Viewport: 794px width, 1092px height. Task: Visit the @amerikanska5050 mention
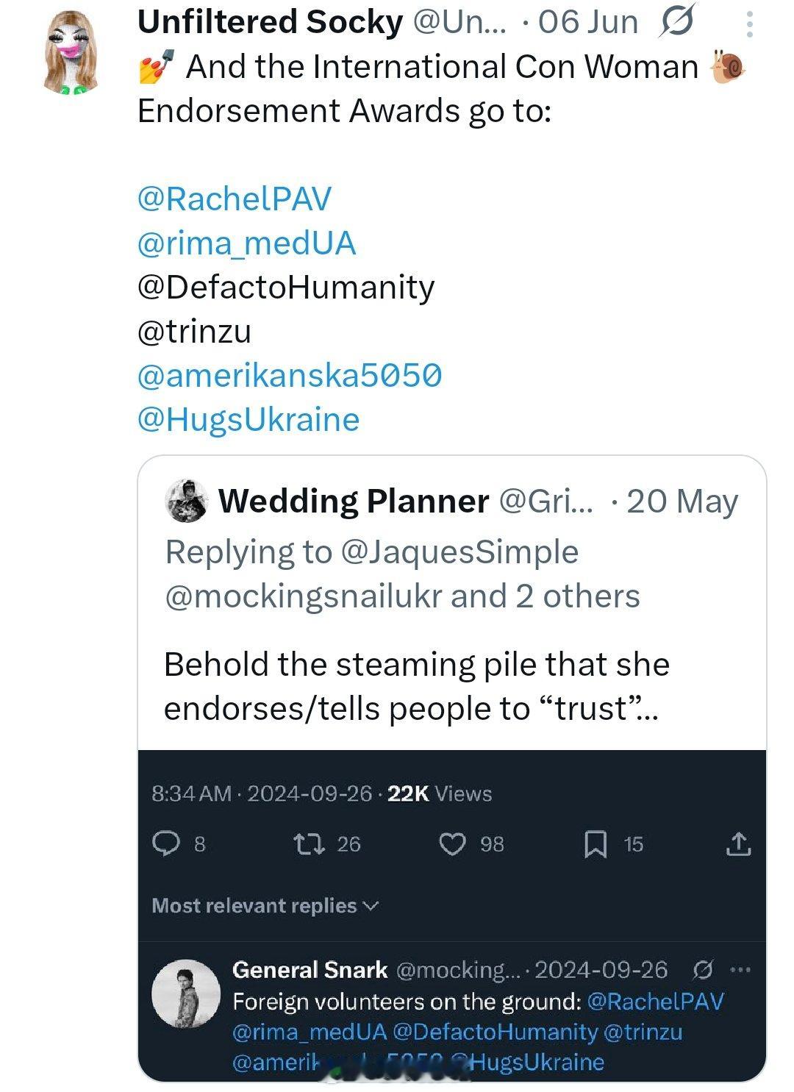tap(290, 375)
